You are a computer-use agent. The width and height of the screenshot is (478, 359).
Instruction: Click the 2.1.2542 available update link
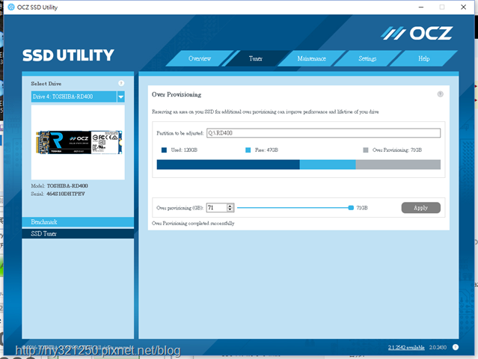coord(406,348)
